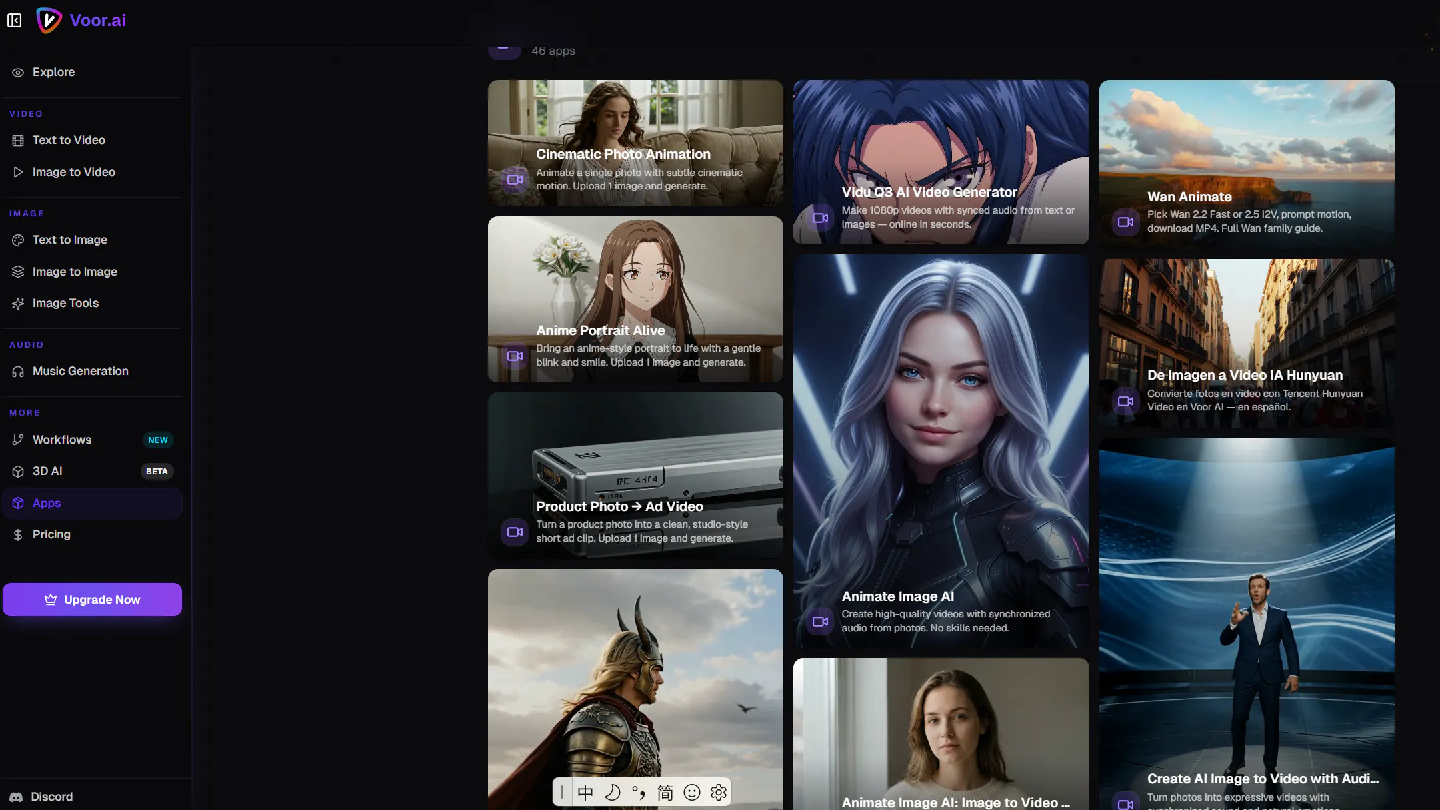Click the video icon on Animate Image AI
Image resolution: width=1440 pixels, height=810 pixels.
[x=820, y=621]
